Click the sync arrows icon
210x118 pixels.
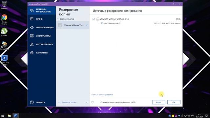tap(32, 28)
